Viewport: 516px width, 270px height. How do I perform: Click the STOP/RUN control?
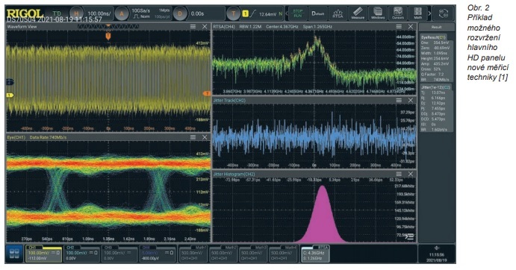pyautogui.click(x=297, y=13)
